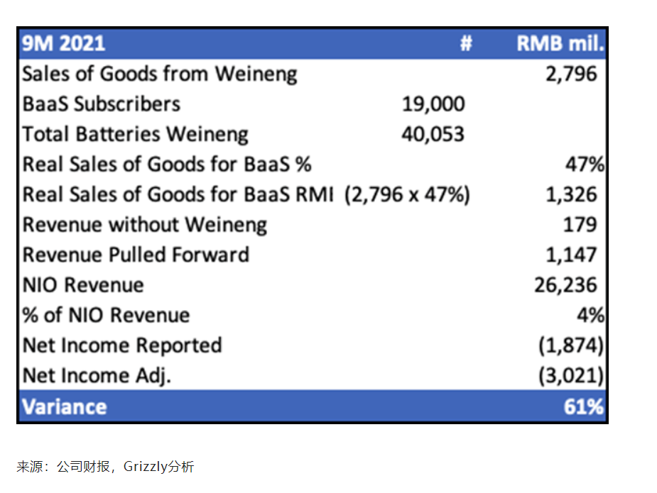Select the variance value 61%
Screen dimensions: 657x493
pyautogui.click(x=584, y=406)
